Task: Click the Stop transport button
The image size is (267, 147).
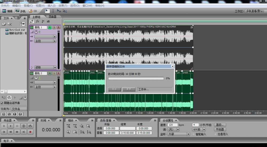Action: 4,126
